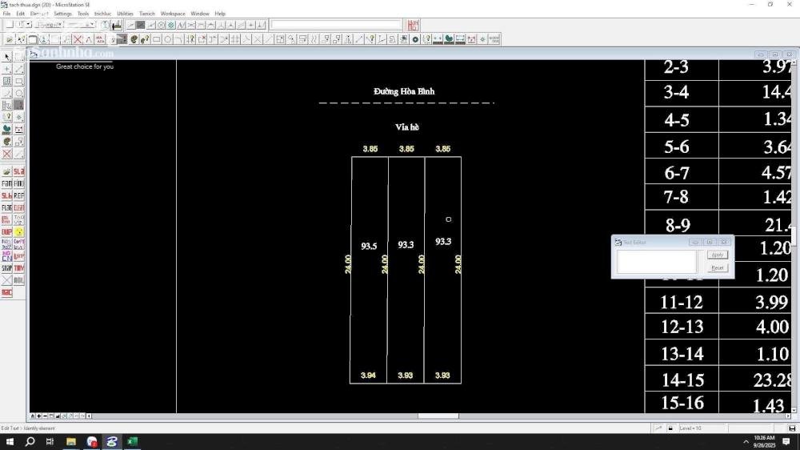Click Reset in the Text Editor dialog
Viewport: 800px width, 450px height.
tap(718, 267)
